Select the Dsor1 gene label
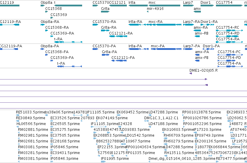Image resolution: width=247 pixels, height=163 pixels. point(205,3)
